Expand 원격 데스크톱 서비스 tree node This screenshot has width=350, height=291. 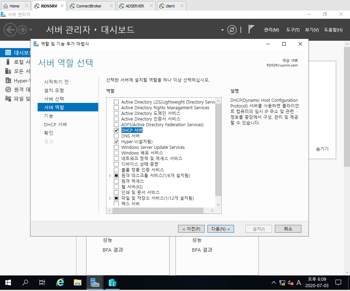110,176
